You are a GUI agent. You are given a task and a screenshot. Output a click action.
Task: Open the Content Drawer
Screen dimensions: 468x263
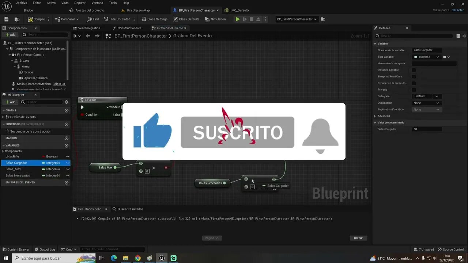(x=16, y=249)
